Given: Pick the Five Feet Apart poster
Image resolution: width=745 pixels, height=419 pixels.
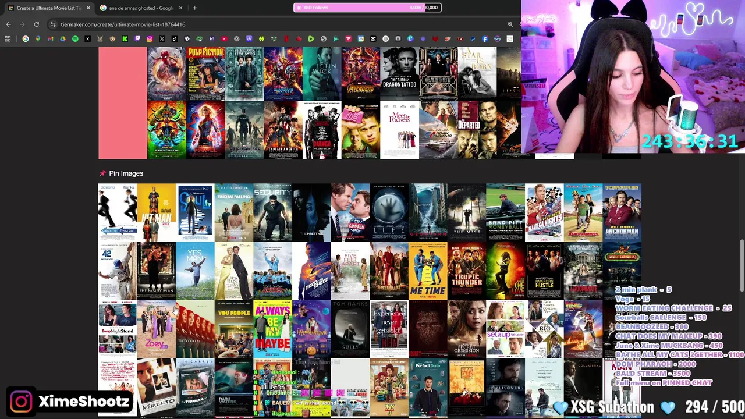Looking at the screenshot, I should [x=350, y=271].
